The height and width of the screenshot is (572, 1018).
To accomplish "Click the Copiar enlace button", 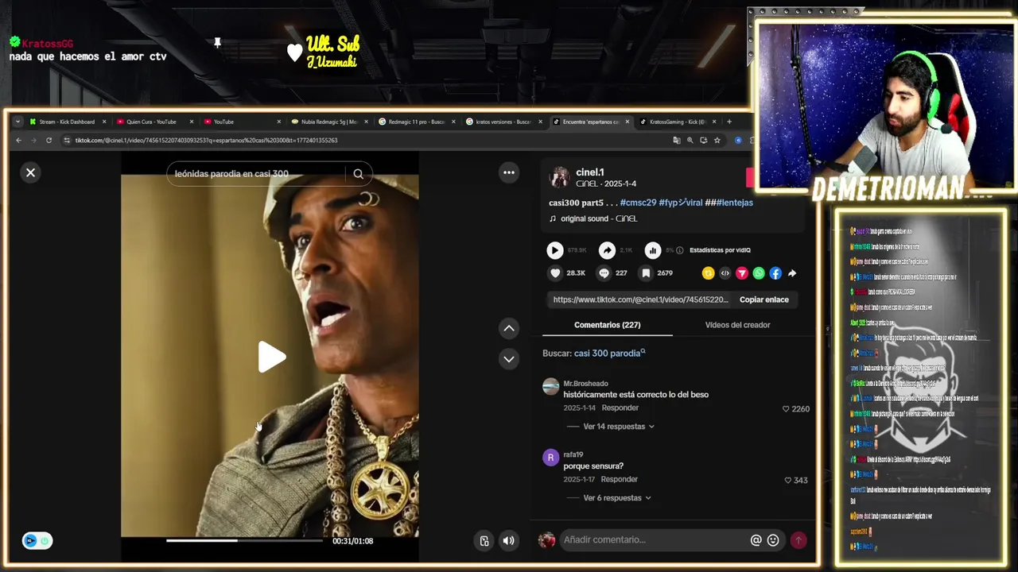I will (764, 300).
